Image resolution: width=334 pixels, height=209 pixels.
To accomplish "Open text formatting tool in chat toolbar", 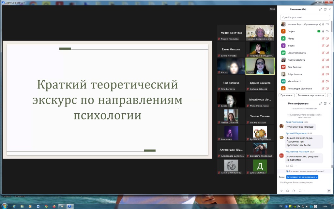I will [281, 191].
